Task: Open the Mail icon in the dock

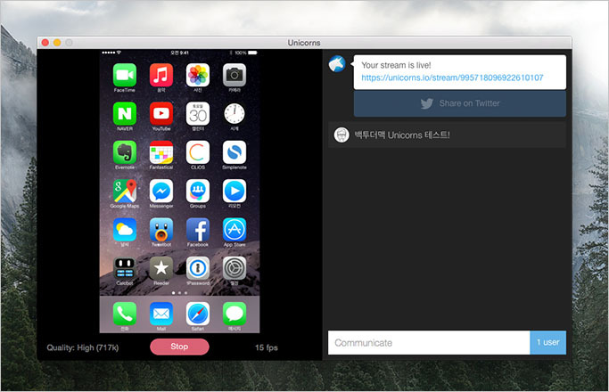Action: point(161,314)
